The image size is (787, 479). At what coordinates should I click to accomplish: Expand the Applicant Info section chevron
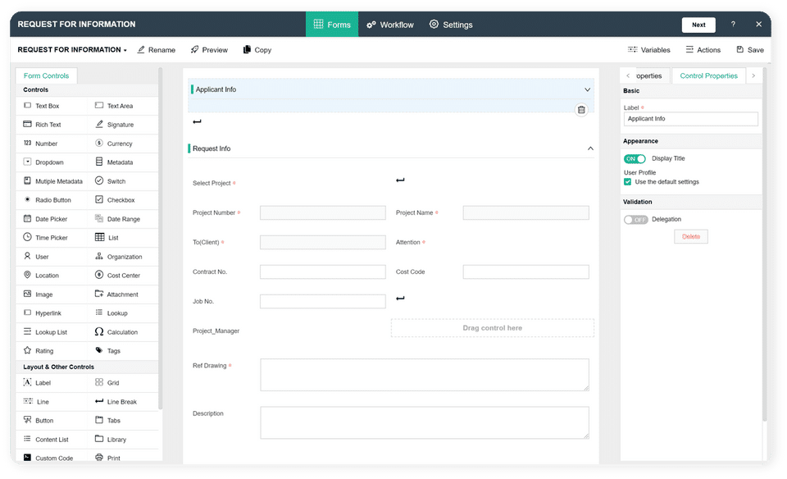[x=587, y=89]
